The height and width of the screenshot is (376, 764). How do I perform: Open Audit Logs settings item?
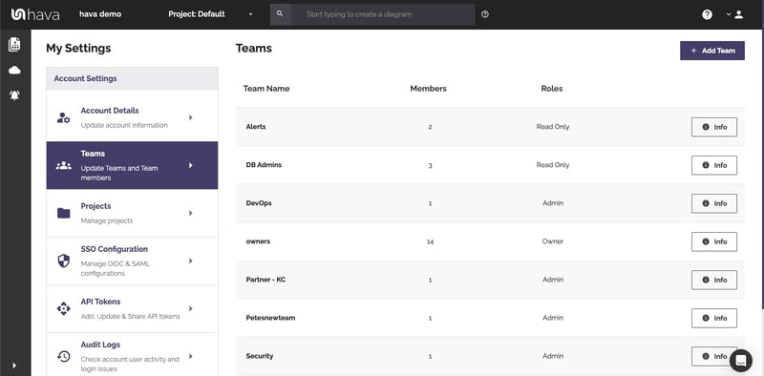[132, 356]
